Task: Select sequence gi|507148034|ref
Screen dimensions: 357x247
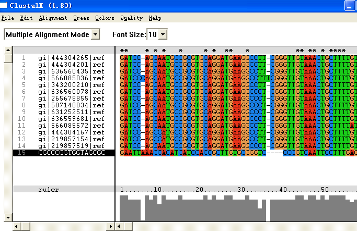Action: click(x=71, y=105)
